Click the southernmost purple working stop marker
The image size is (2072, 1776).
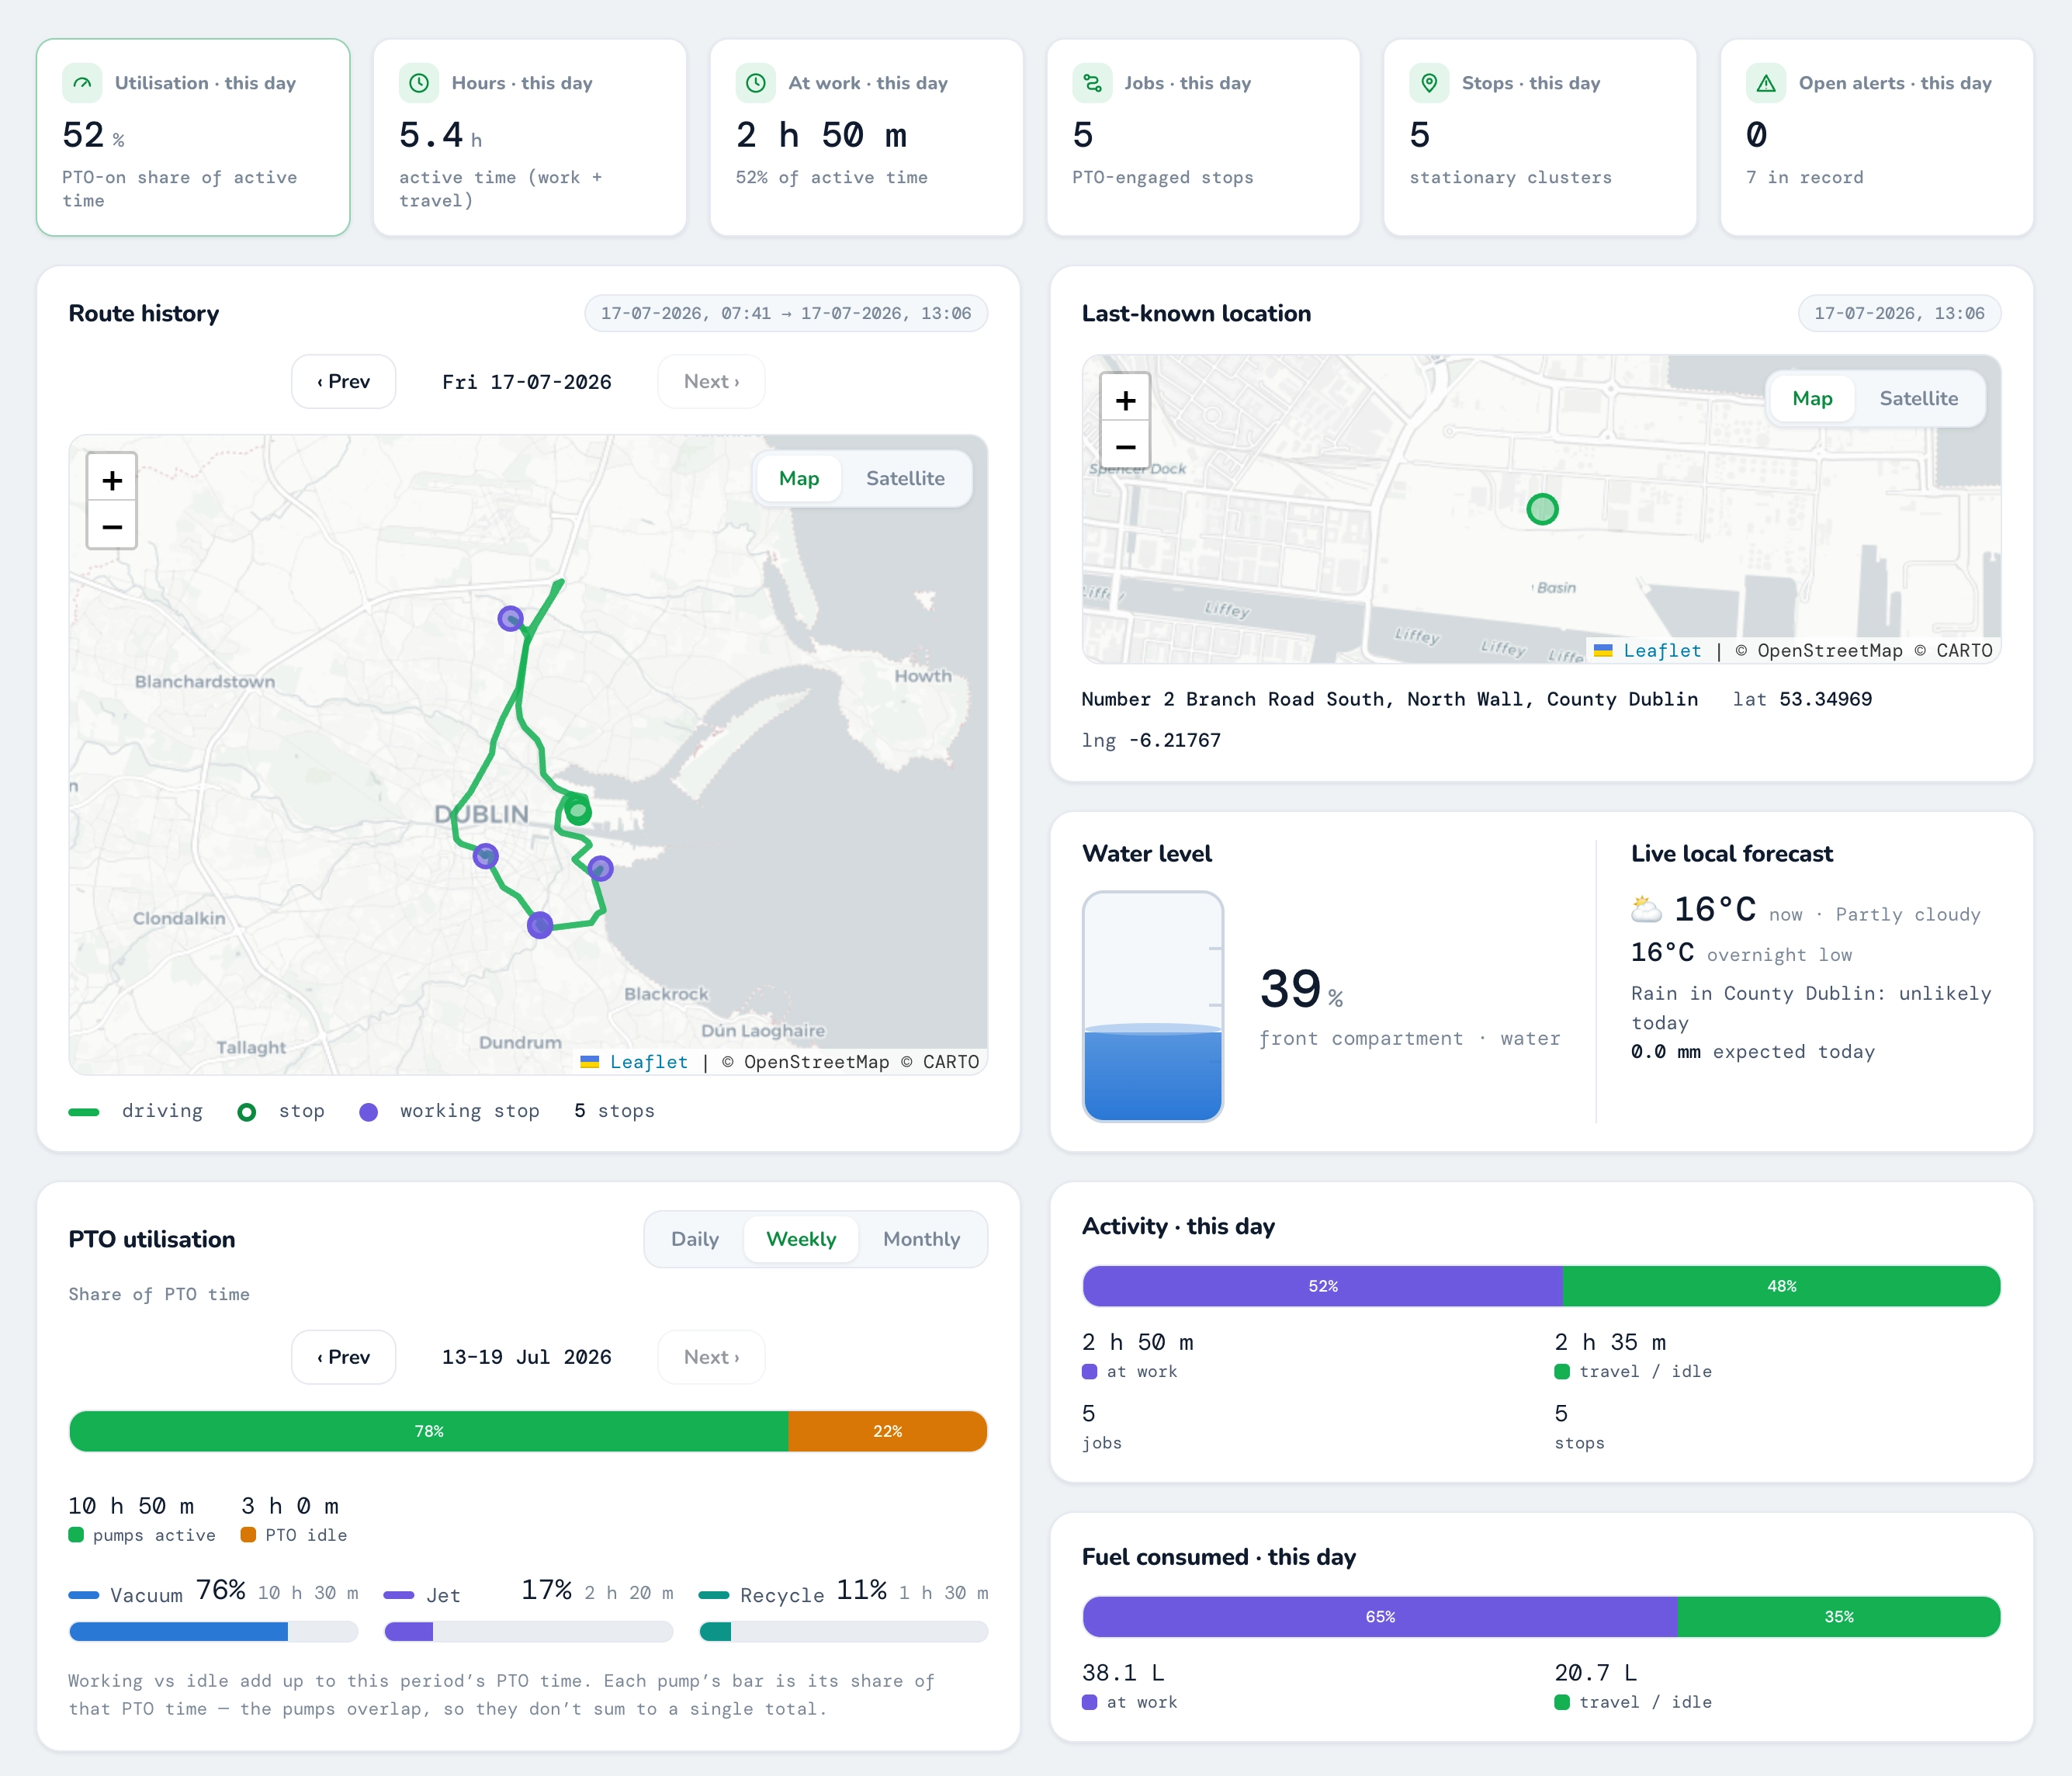[540, 924]
